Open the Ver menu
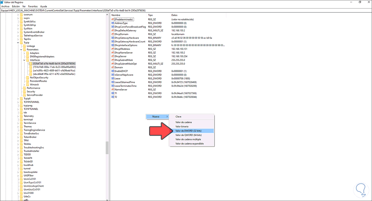372x201 pixels. (x=24, y=6)
